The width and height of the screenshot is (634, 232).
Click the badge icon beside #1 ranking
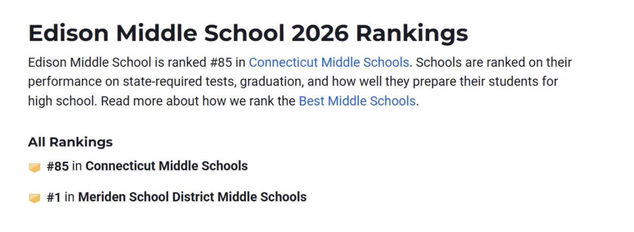[35, 198]
